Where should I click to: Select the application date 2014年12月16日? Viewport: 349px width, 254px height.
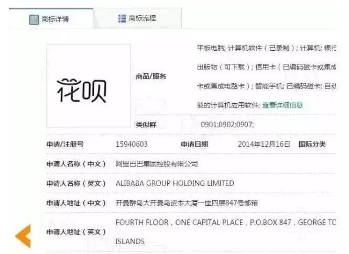coord(264,144)
